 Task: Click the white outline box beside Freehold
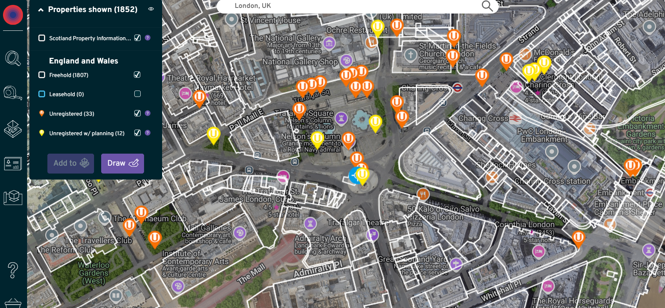(x=42, y=75)
